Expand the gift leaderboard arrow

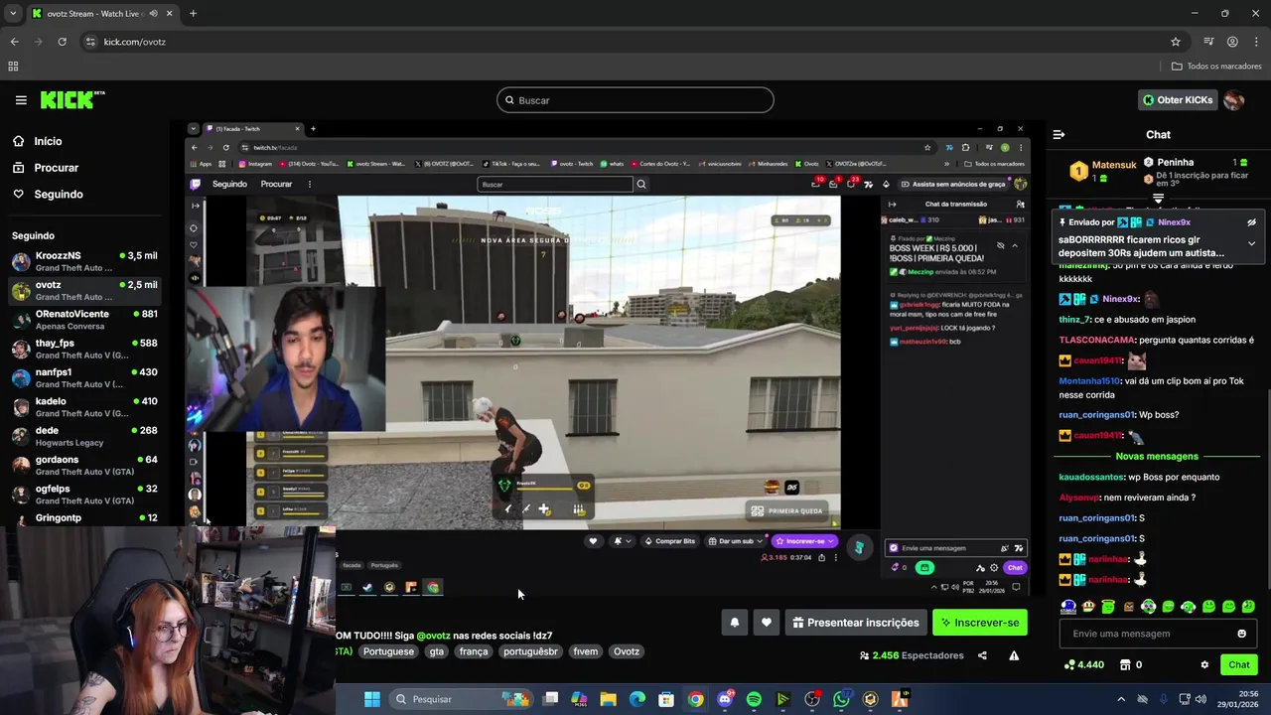coord(1158,200)
